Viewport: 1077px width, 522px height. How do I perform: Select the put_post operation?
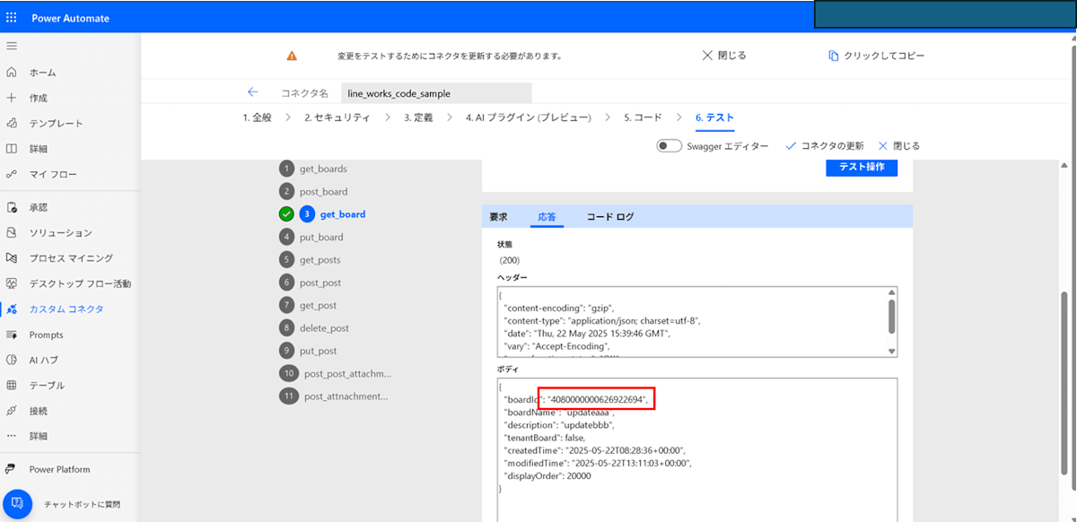click(x=319, y=350)
